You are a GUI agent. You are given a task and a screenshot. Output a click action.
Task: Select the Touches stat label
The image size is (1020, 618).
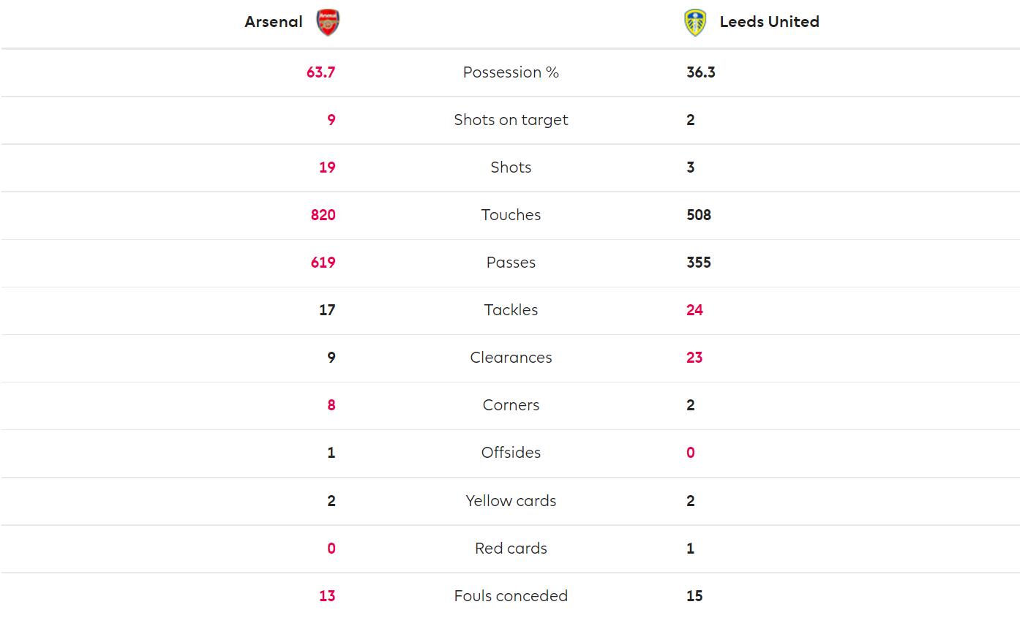511,215
